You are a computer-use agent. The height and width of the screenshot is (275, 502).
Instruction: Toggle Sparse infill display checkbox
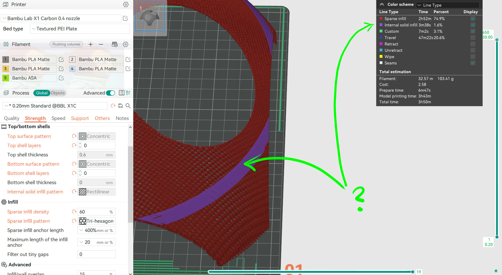(473, 19)
